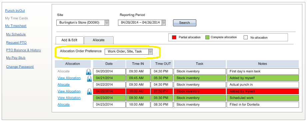
Task: Click View Allocation for 04/21/2014 row
Action: click(x=69, y=78)
